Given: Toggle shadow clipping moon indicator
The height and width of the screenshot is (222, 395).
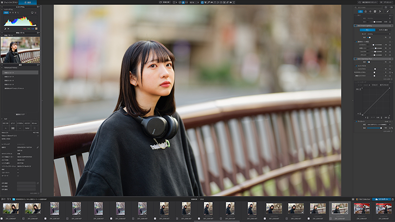Looking at the screenshot, I should [5, 29].
